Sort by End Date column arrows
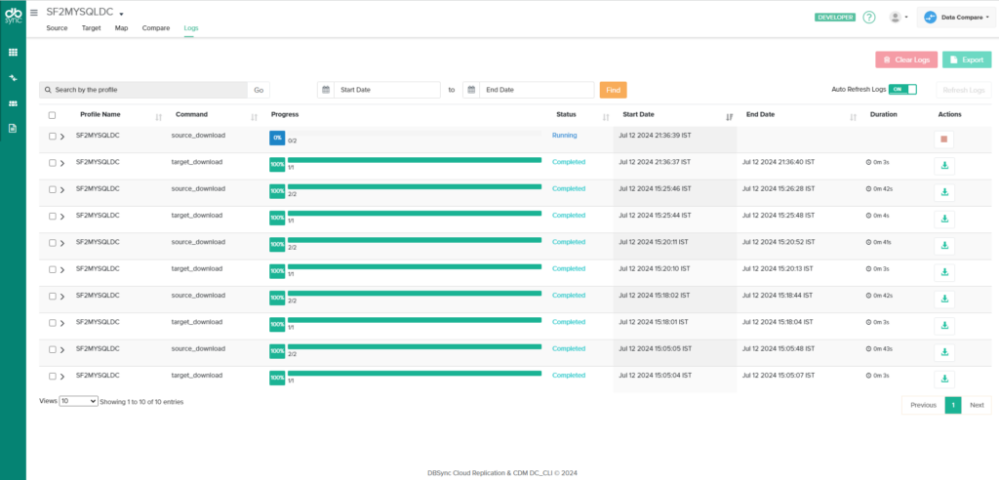The width and height of the screenshot is (999, 480). (x=853, y=117)
